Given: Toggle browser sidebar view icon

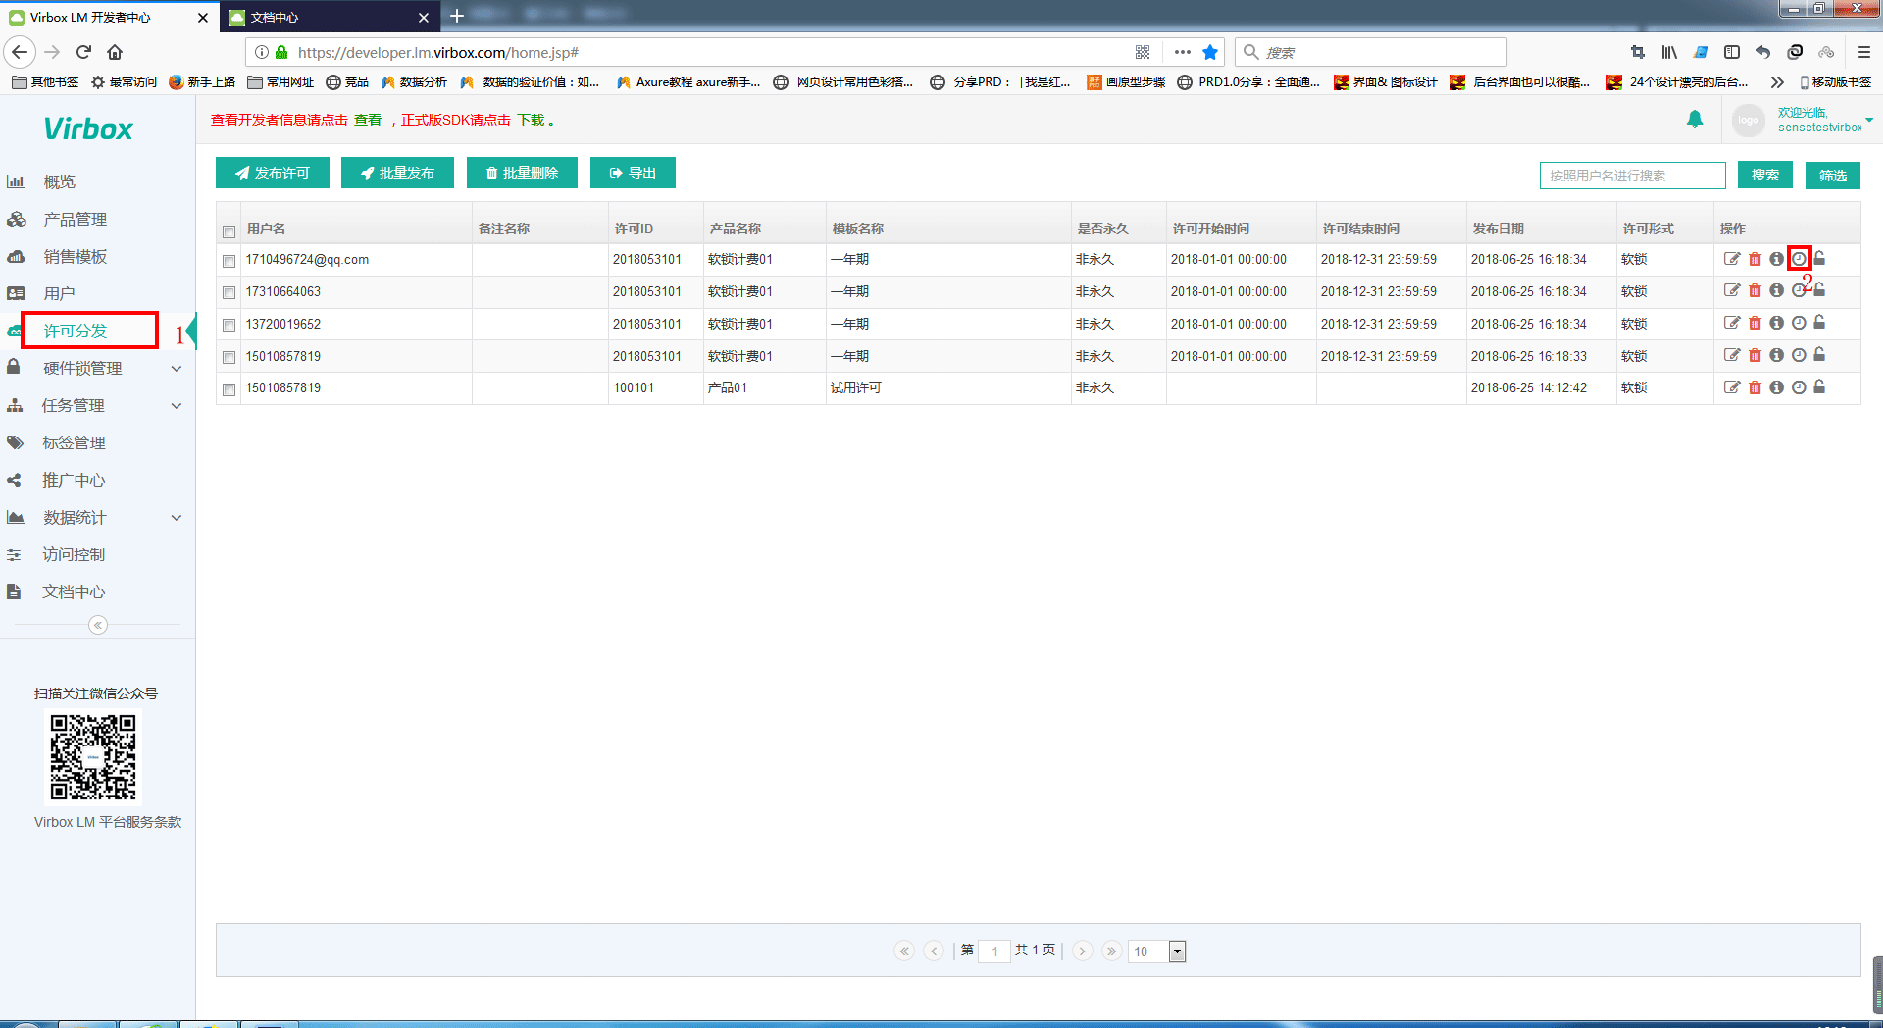Looking at the screenshot, I should pyautogui.click(x=1732, y=52).
